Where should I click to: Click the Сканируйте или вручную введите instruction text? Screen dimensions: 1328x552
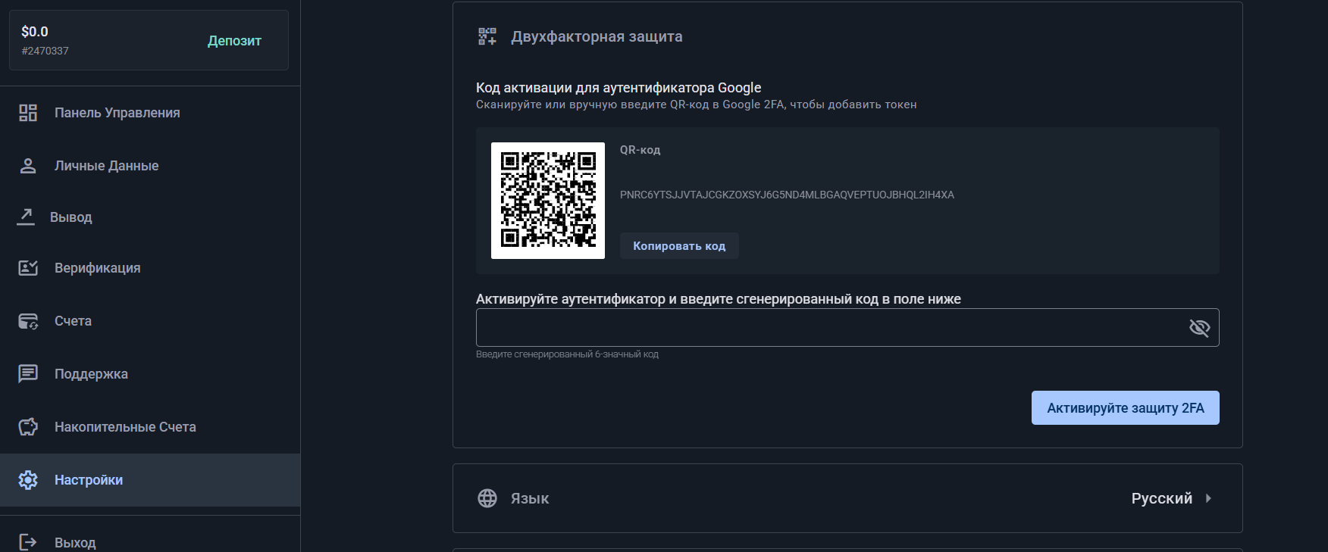coord(697,104)
